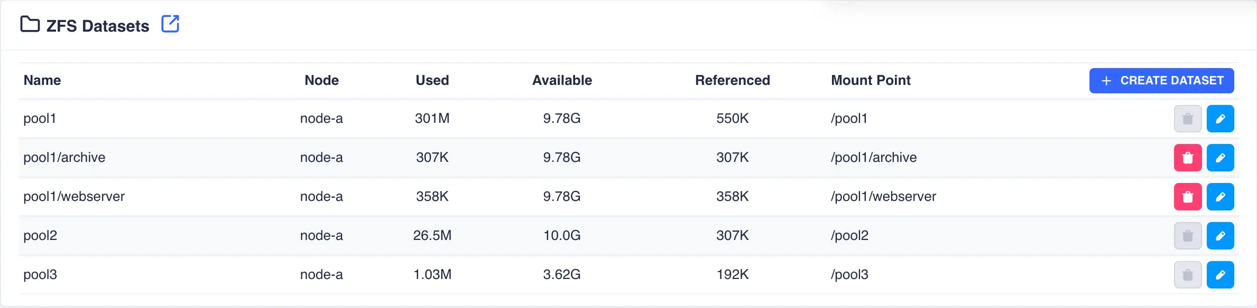Click the ZFS Datasets panel title
1257x308 pixels.
pyautogui.click(x=98, y=26)
